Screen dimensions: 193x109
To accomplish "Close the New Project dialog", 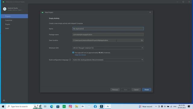I will [150, 12].
